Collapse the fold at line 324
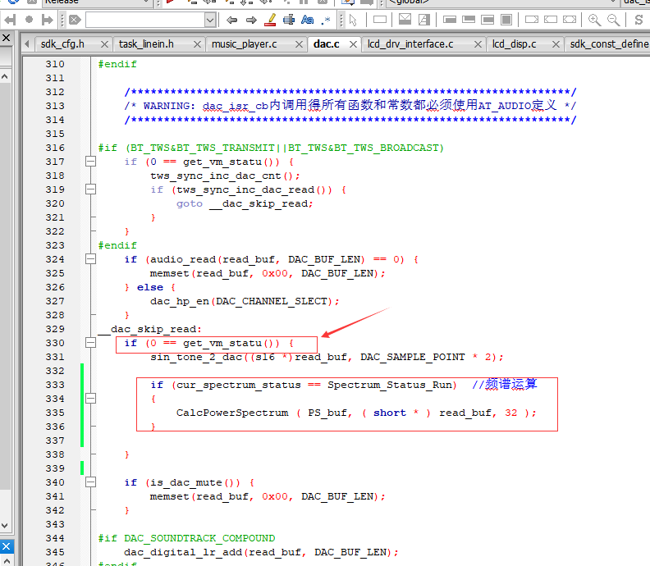The width and height of the screenshot is (650, 566). [x=90, y=259]
